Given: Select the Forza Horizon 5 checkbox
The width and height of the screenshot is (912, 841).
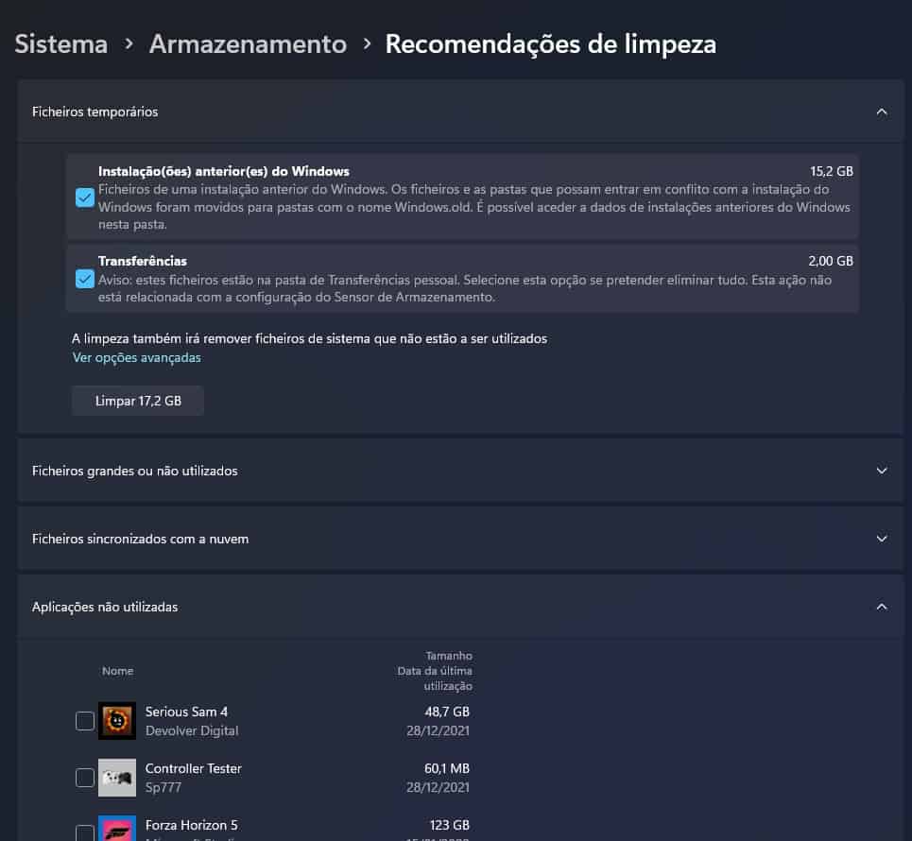Looking at the screenshot, I should point(85,832).
